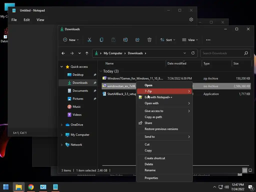Viewport: 256px width, 192px height.
Task: Open Notepad icon on taskbar
Action: tap(55, 187)
